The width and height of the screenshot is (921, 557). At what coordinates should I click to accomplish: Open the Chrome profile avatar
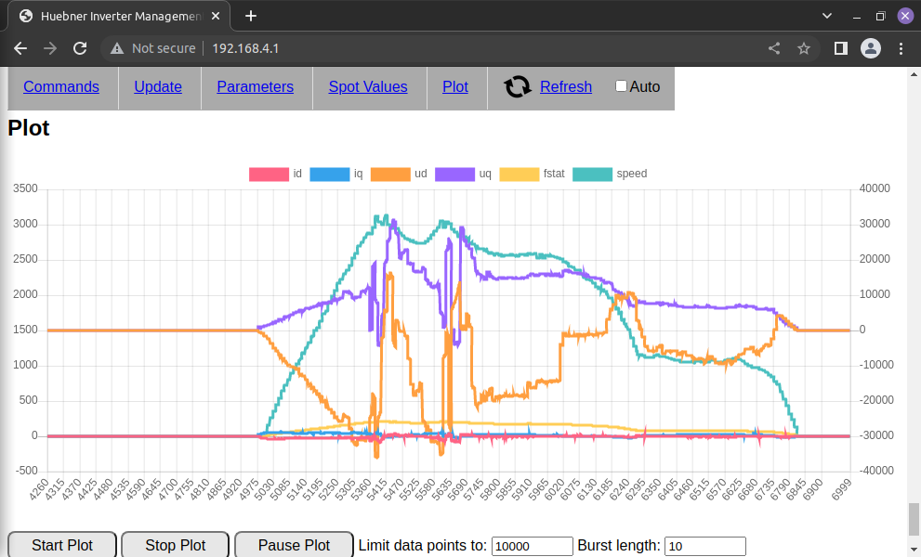click(x=870, y=48)
